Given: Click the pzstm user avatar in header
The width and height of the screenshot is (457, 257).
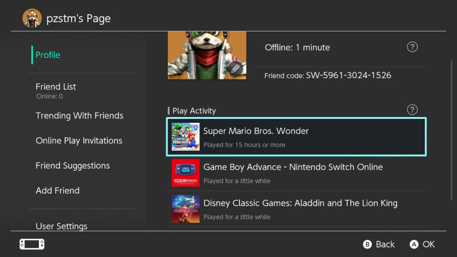Looking at the screenshot, I should click(x=32, y=18).
